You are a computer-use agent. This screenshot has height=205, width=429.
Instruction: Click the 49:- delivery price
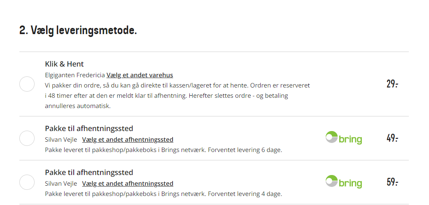392,138
